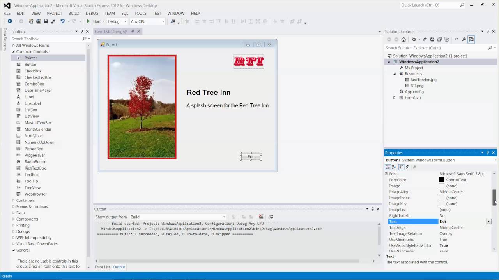The image size is (499, 280).
Task: Open the Button1 object selector dropdown
Action: point(495,160)
